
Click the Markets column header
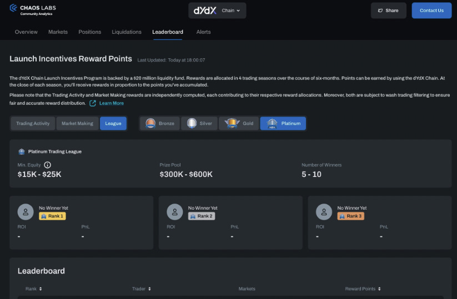click(247, 289)
